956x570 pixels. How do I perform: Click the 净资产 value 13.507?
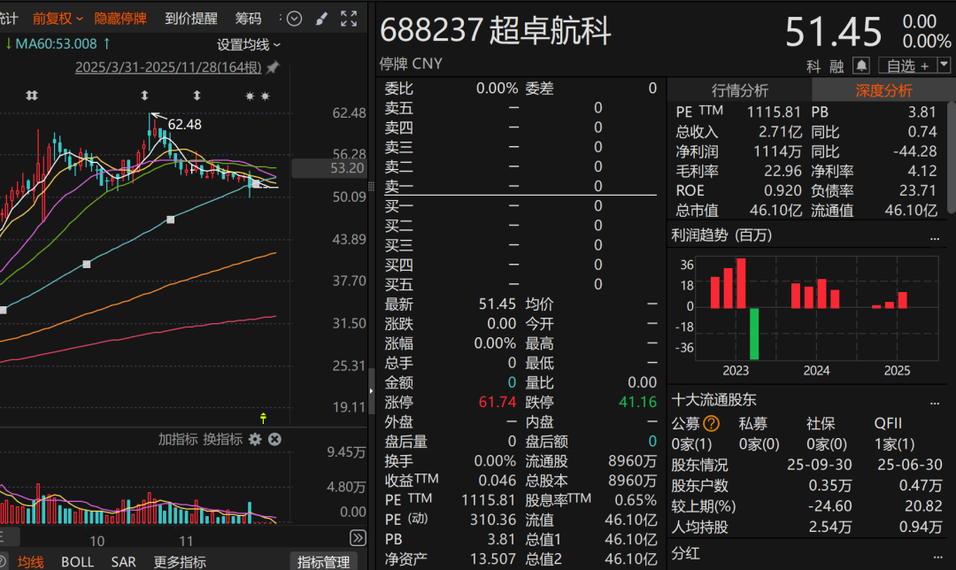(492, 559)
